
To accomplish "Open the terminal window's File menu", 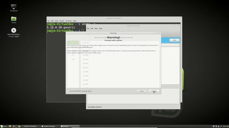I will (48, 21).
